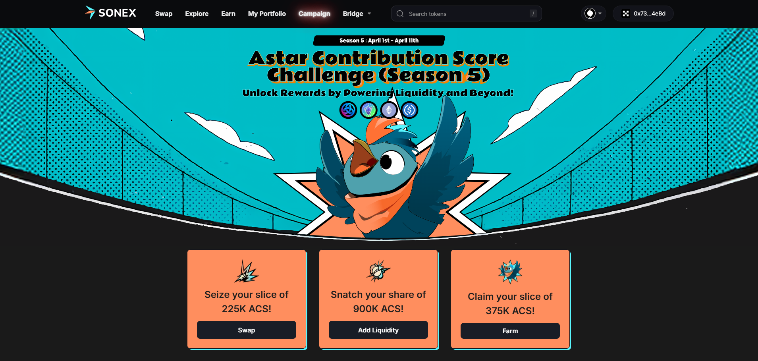This screenshot has width=758, height=361.
Task: Go to the Explore page
Action: coord(197,14)
